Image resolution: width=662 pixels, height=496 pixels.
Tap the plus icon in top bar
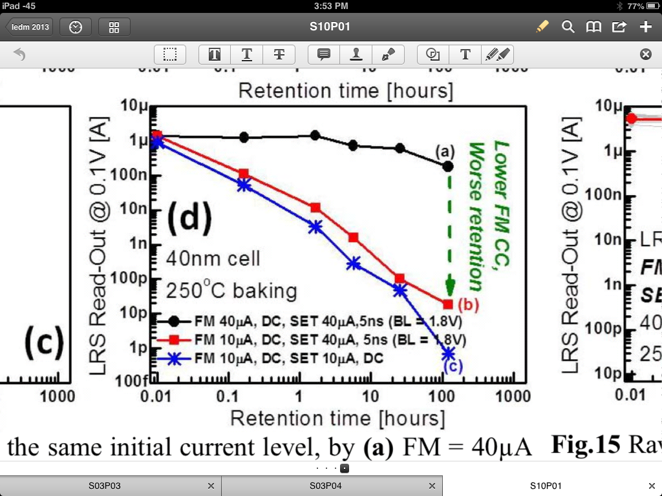click(x=645, y=26)
